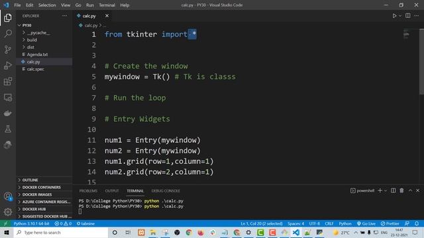Open calc.spec in the explorer
This screenshot has height=238, width=424.
(x=44, y=69)
